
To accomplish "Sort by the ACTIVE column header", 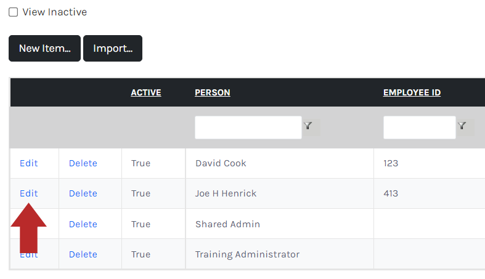I will pos(146,92).
